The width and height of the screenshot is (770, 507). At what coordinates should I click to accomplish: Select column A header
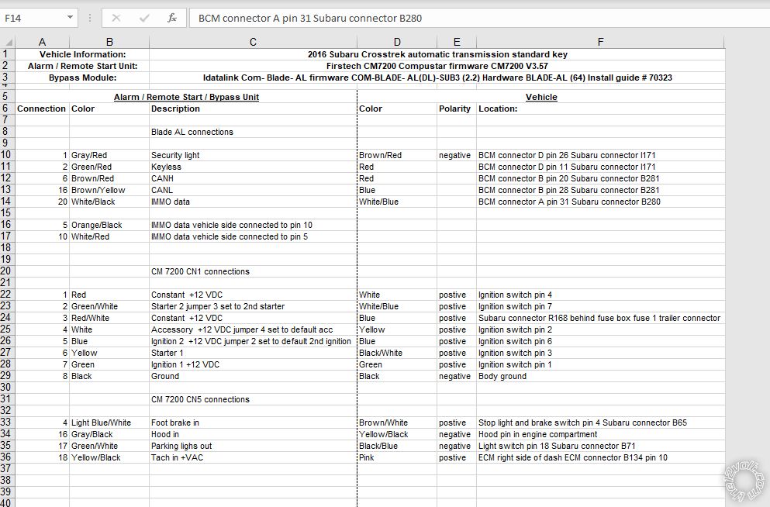(x=42, y=42)
